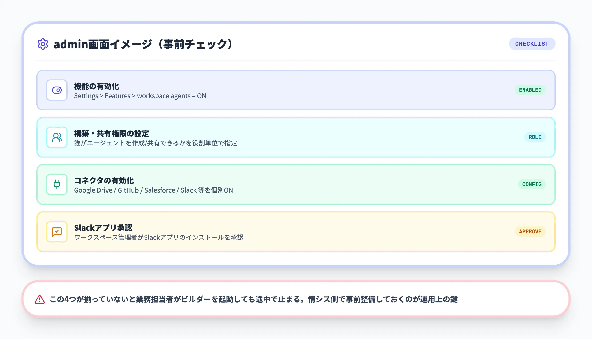Click the gear icon beside the admin title
The width and height of the screenshot is (592, 339).
(x=43, y=44)
